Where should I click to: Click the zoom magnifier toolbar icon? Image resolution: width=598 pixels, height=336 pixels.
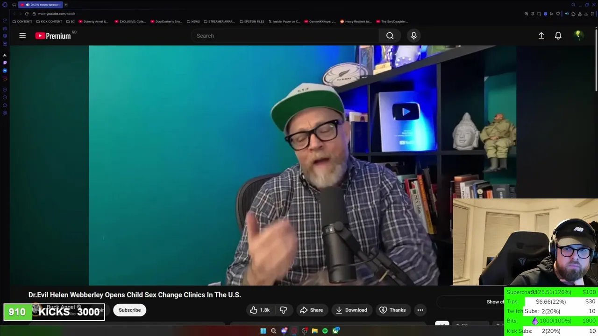click(527, 14)
